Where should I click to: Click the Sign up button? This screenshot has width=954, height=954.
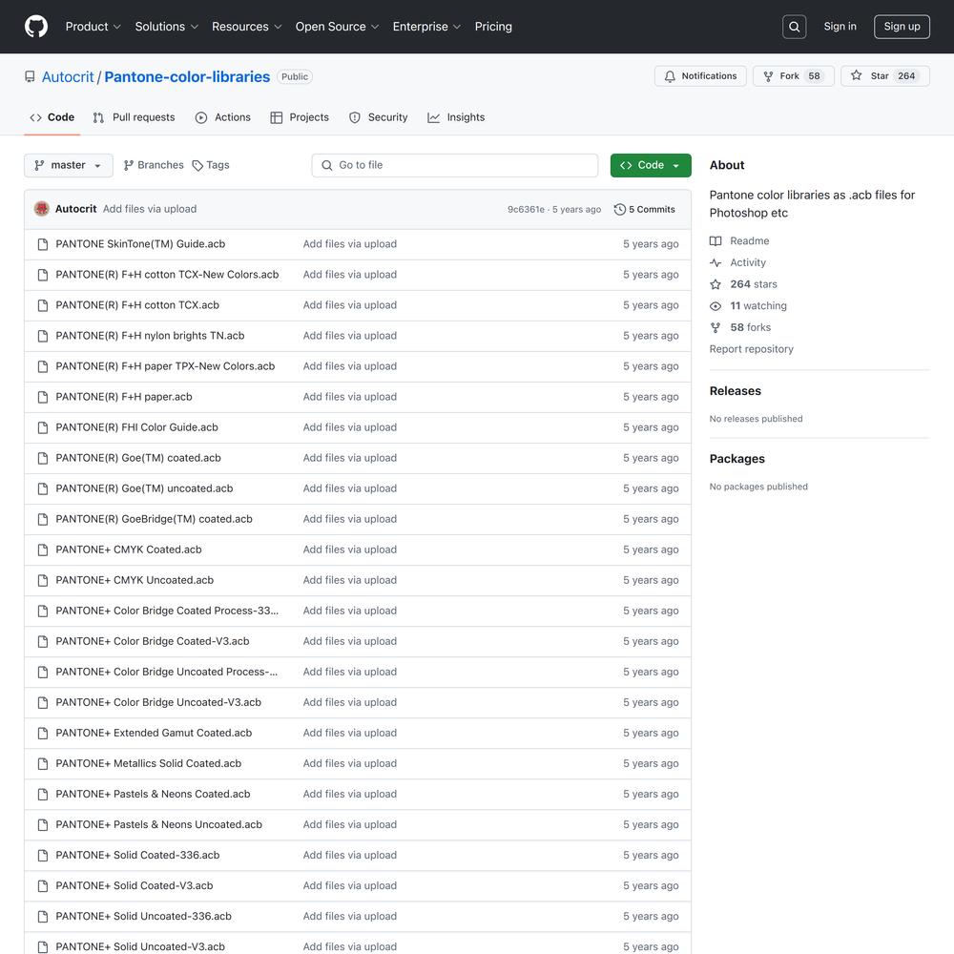point(902,27)
